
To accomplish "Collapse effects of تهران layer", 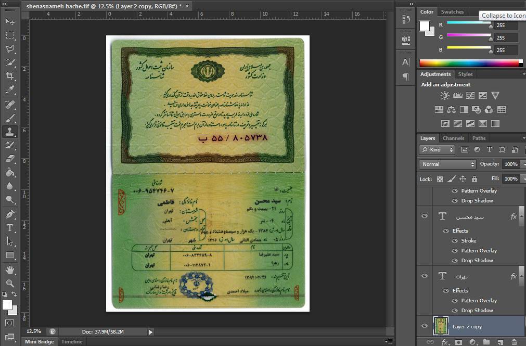I will pos(521,276).
